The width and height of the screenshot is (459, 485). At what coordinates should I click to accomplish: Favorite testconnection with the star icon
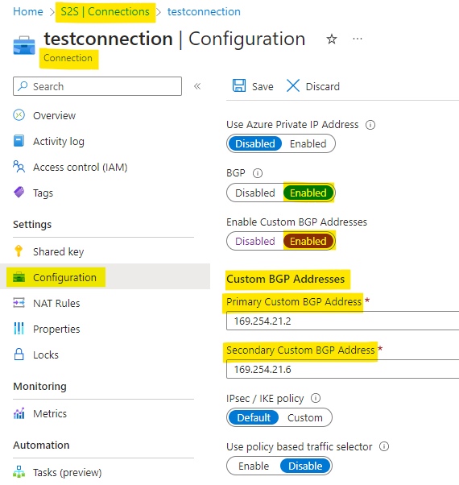tap(332, 39)
